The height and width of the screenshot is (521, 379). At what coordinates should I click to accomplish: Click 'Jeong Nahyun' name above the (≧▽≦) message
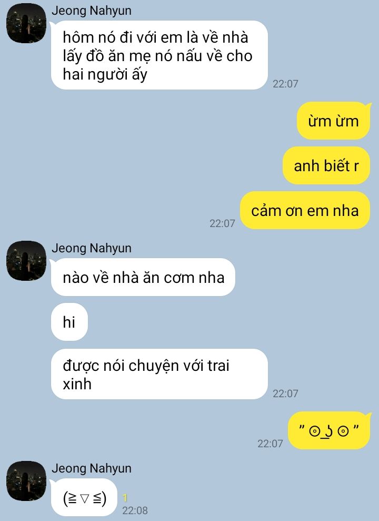92,468
